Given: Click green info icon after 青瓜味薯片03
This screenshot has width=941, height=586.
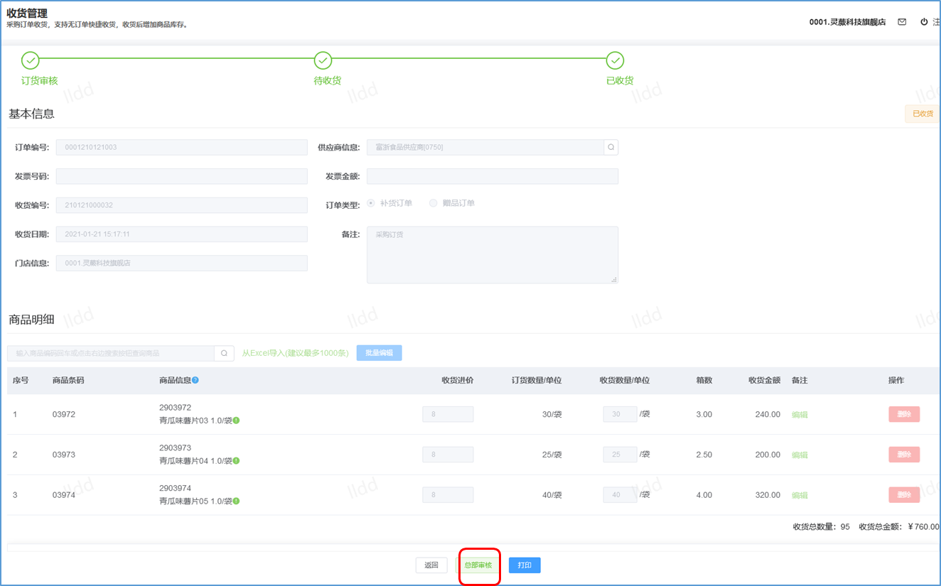Looking at the screenshot, I should point(236,420).
